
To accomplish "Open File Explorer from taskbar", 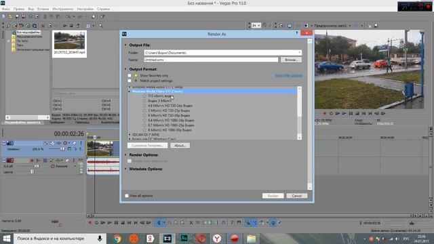I will tap(252, 239).
